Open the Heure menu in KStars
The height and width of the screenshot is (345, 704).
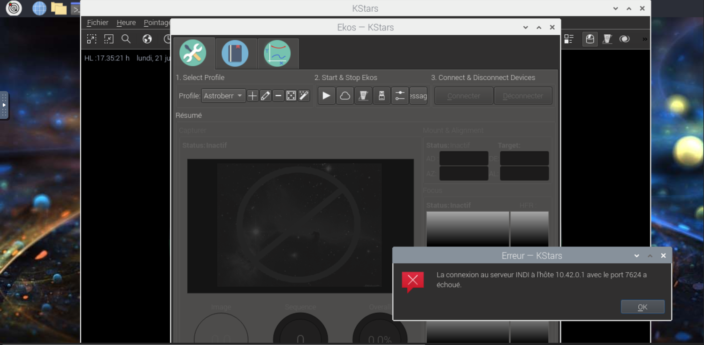(x=126, y=23)
